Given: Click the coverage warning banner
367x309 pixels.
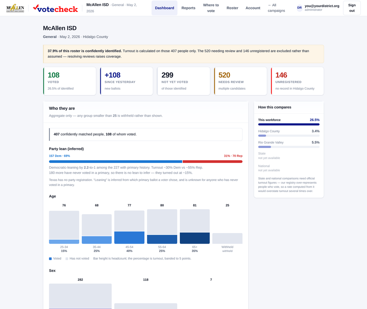Looking at the screenshot, I should tap(183, 54).
